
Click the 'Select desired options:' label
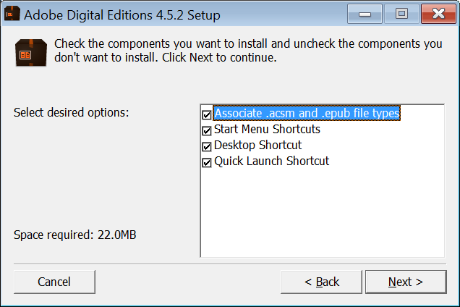pos(71,114)
